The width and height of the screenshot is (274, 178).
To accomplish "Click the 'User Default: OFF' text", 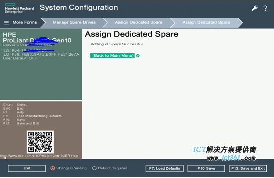I will tap(20, 58).
